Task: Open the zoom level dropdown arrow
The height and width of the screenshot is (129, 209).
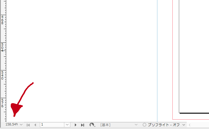Action: point(21,125)
